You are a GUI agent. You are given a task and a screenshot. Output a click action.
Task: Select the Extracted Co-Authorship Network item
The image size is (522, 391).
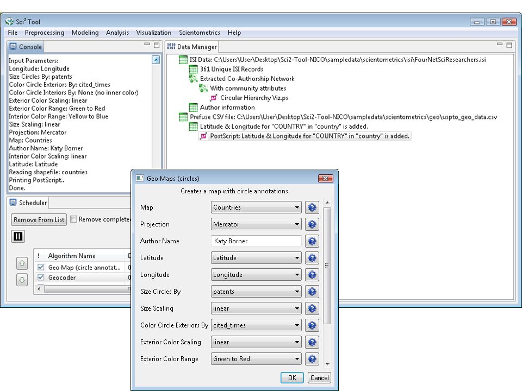(x=241, y=79)
